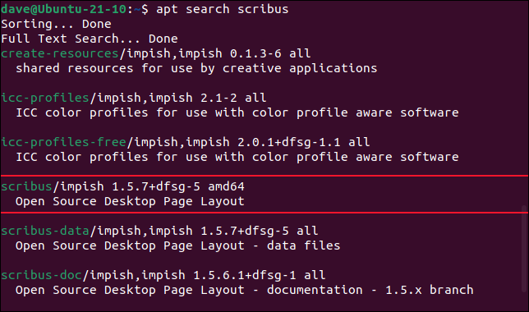Click version 1.5.6.1+dfsg-1 all text
The width and height of the screenshot is (529, 312).
260,275
